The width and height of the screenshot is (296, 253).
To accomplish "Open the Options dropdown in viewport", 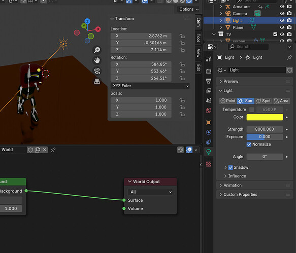I will [x=189, y=9].
